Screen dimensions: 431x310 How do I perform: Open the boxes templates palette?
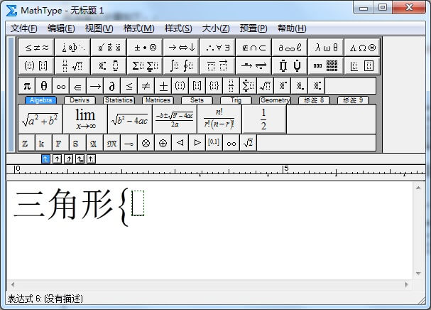click(362, 66)
